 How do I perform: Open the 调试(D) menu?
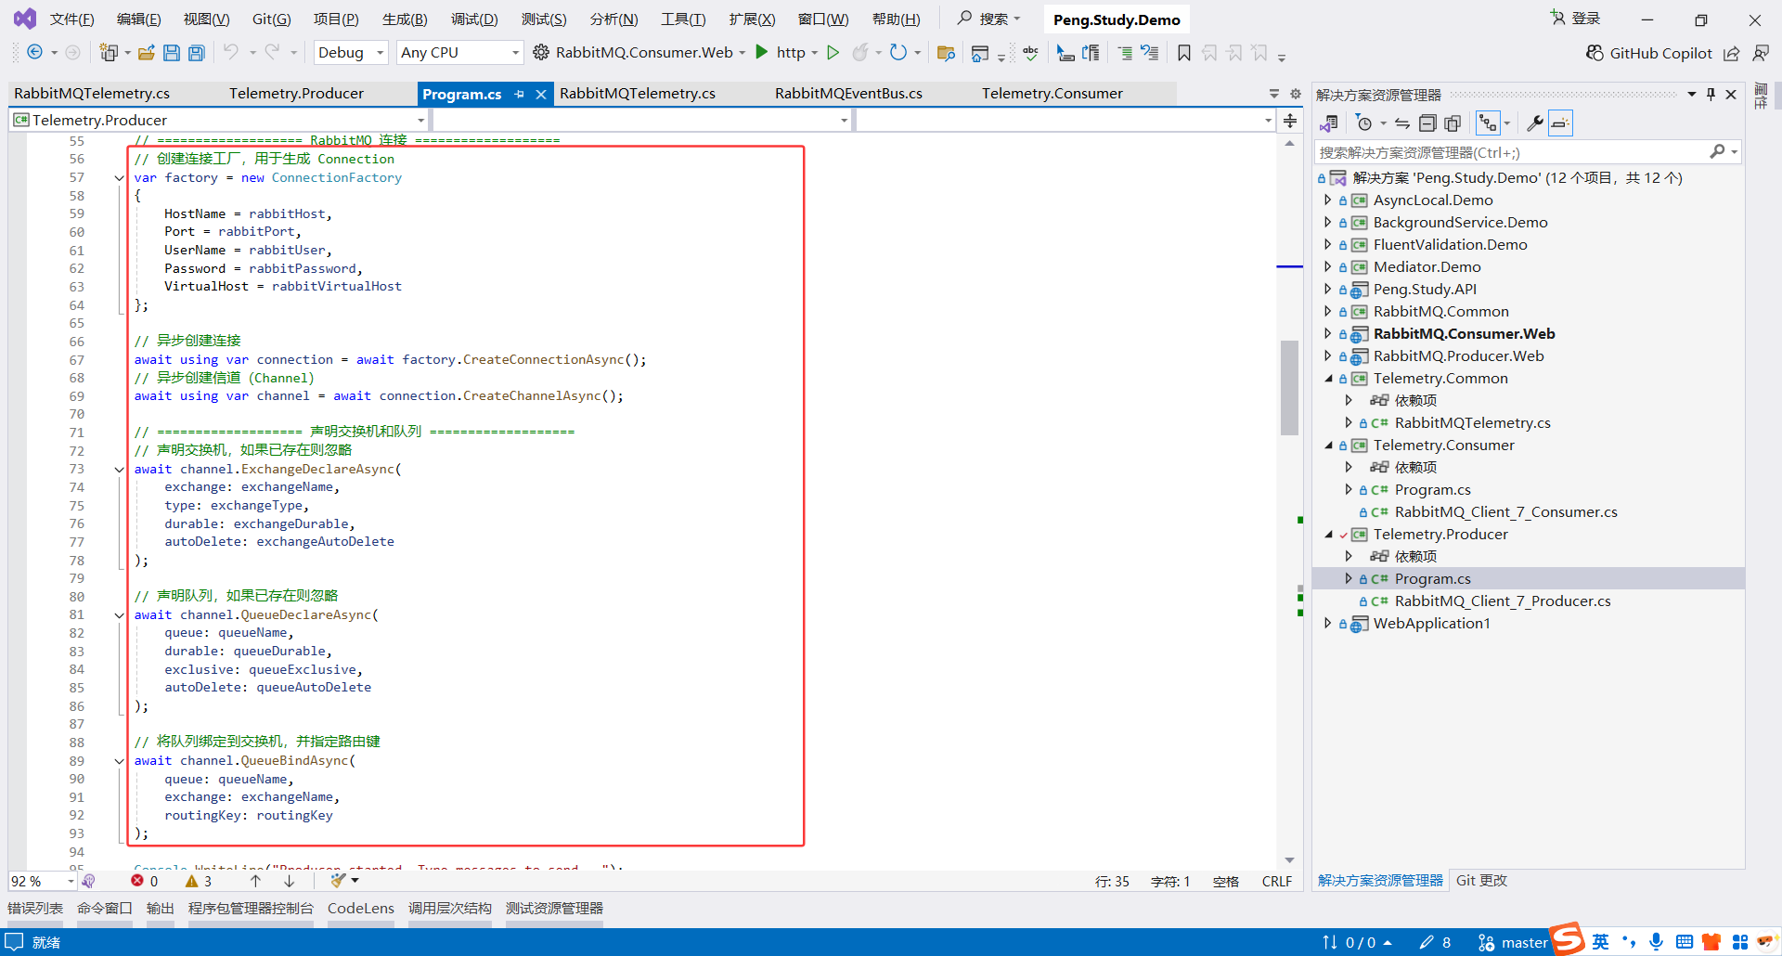coord(474,19)
